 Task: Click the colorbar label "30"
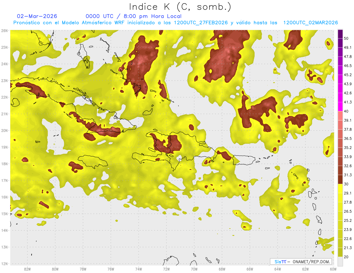click(x=347, y=184)
